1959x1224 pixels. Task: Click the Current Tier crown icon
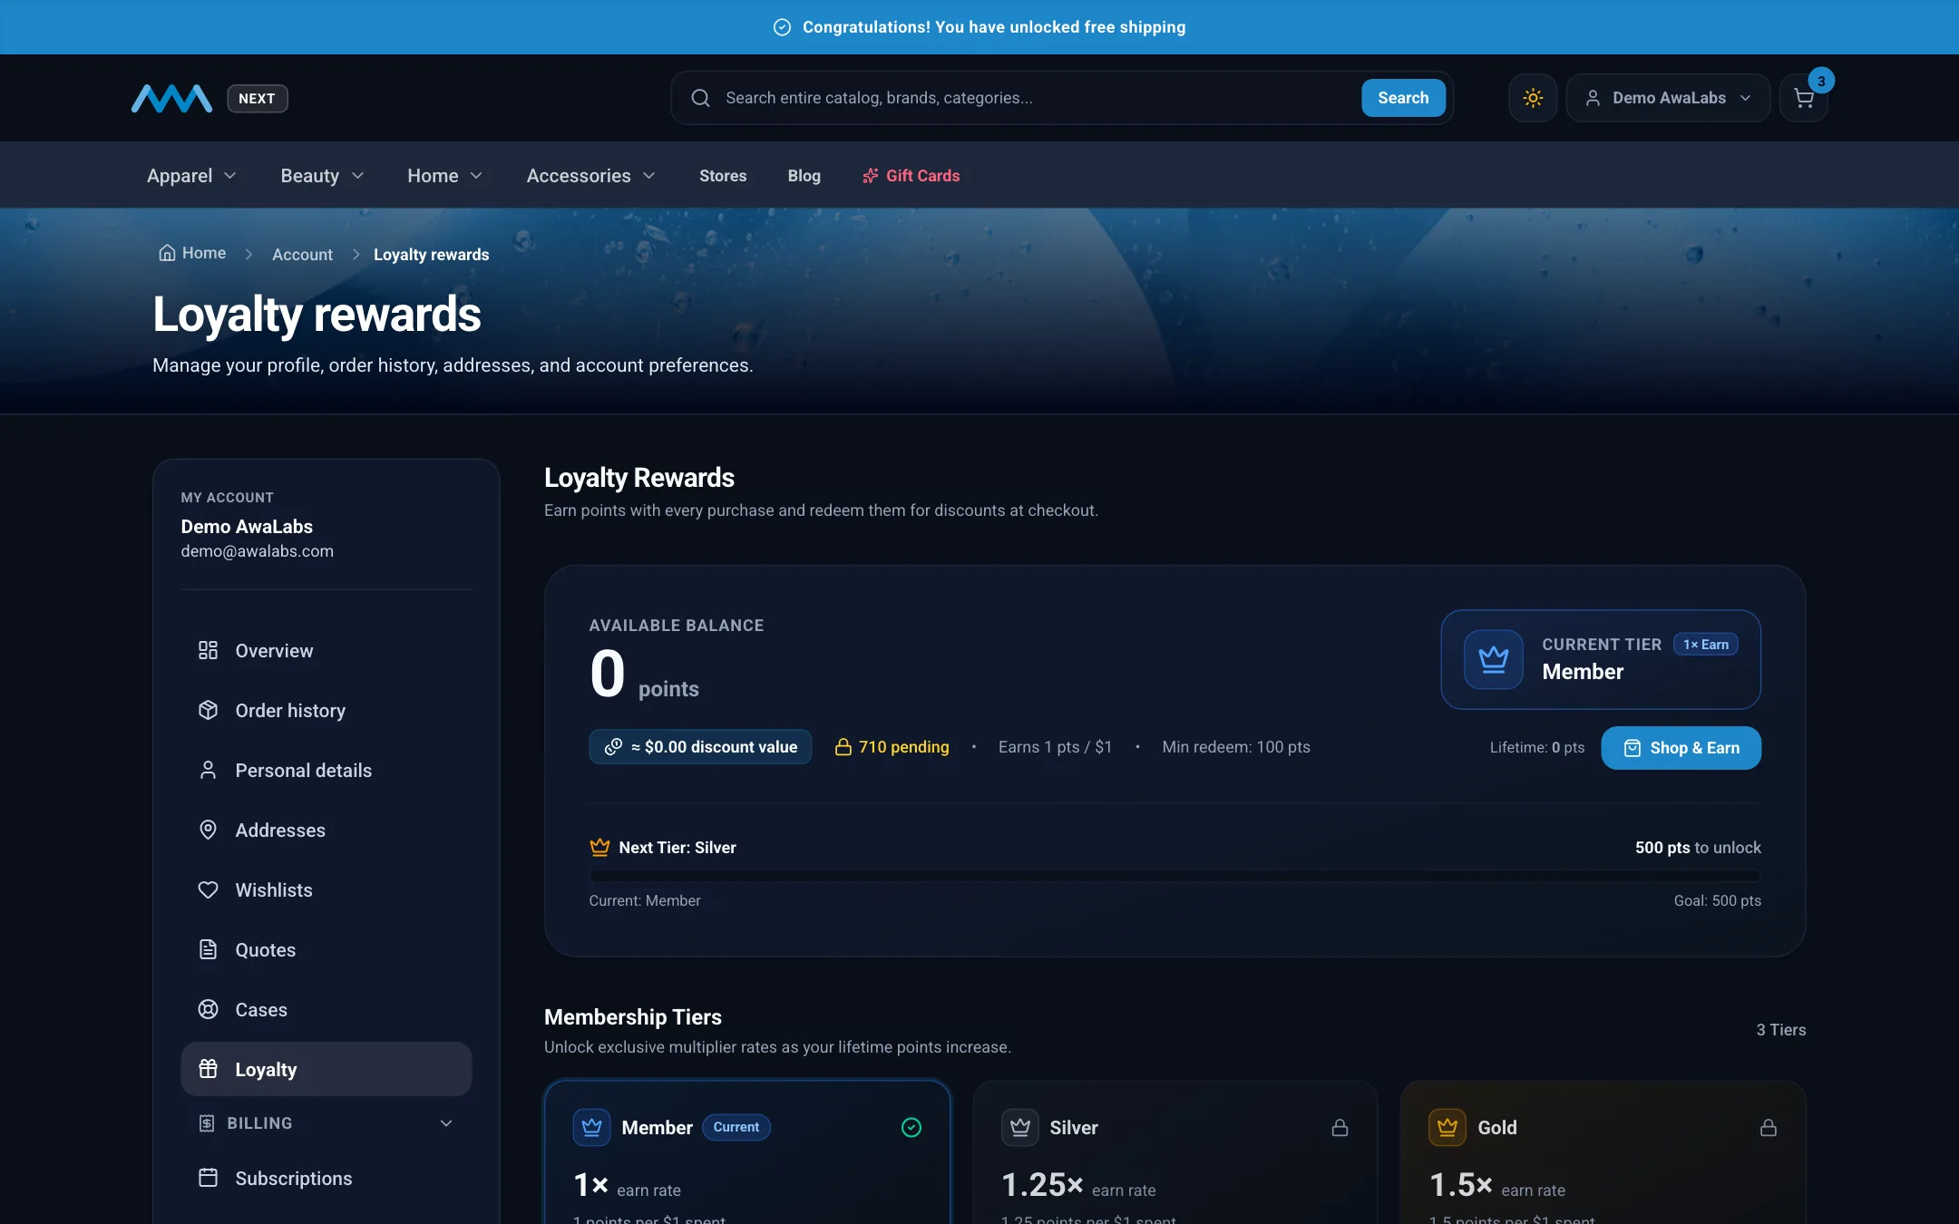(x=1493, y=659)
